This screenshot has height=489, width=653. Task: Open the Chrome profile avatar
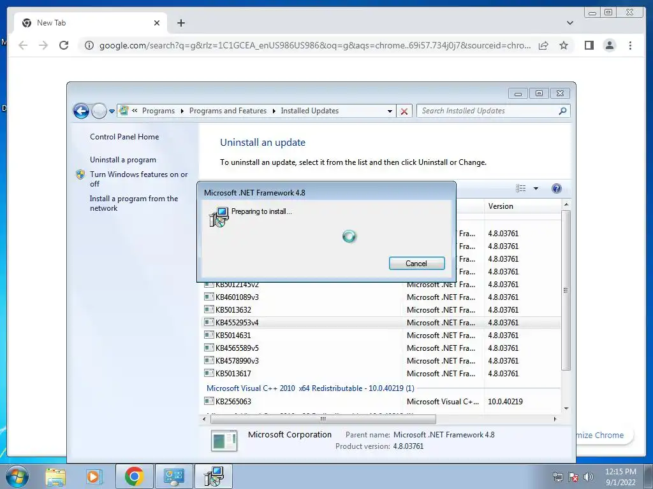pos(610,45)
